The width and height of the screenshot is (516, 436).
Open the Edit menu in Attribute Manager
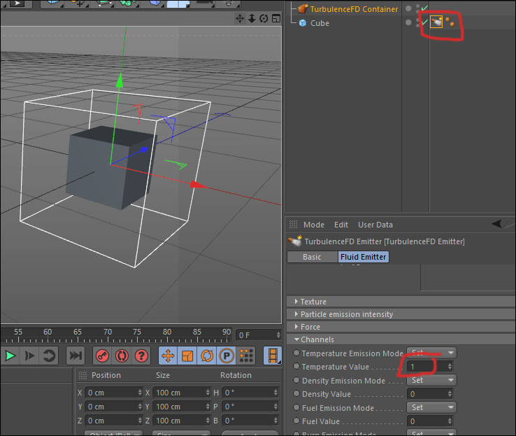tap(341, 225)
